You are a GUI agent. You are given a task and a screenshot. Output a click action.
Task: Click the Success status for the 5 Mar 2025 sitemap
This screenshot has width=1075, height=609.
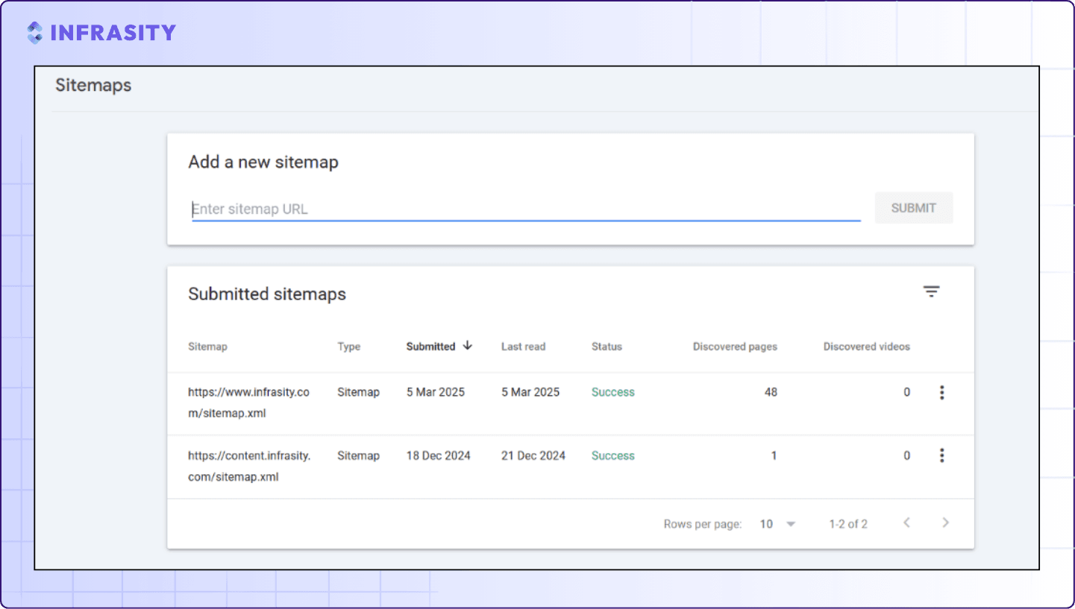[x=613, y=392]
